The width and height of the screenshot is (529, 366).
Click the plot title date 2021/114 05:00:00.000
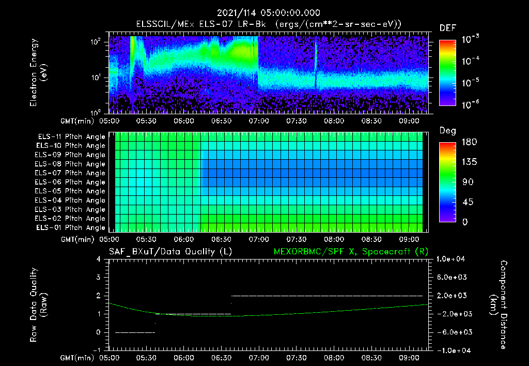[x=269, y=13]
